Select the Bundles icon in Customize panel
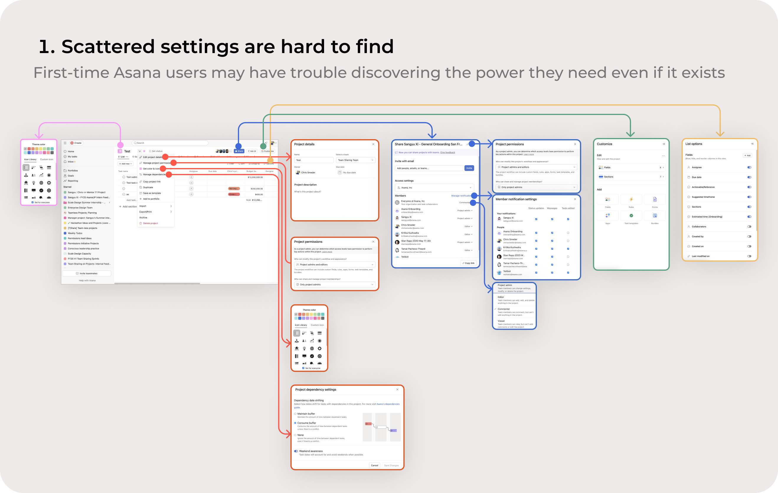Screen dimensions: 778x493 click(x=655, y=216)
